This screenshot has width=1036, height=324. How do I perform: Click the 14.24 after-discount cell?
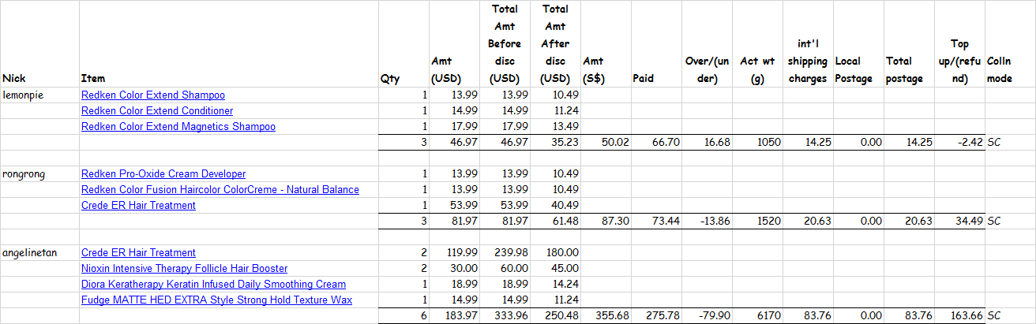[554, 284]
